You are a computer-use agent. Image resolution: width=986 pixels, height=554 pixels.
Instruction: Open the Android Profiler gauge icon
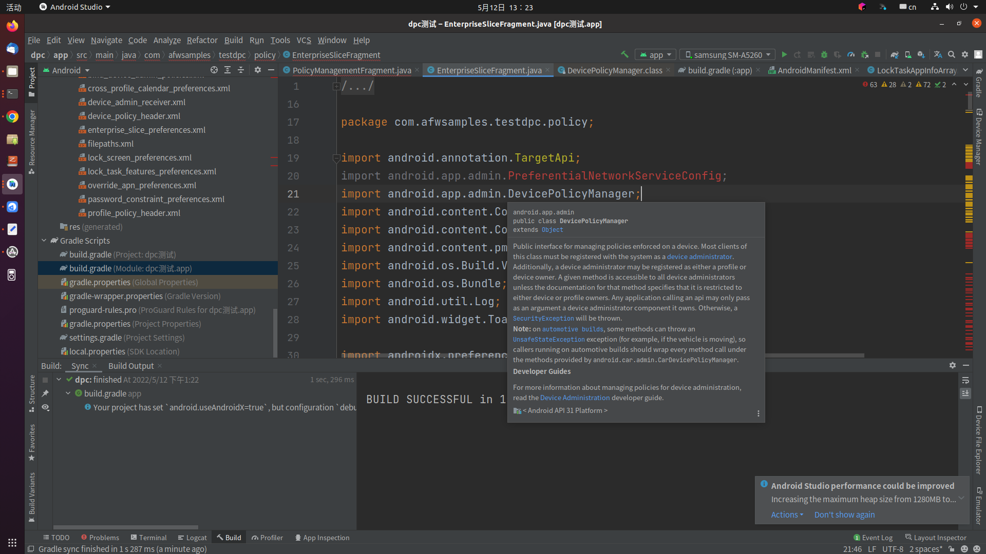click(x=851, y=54)
